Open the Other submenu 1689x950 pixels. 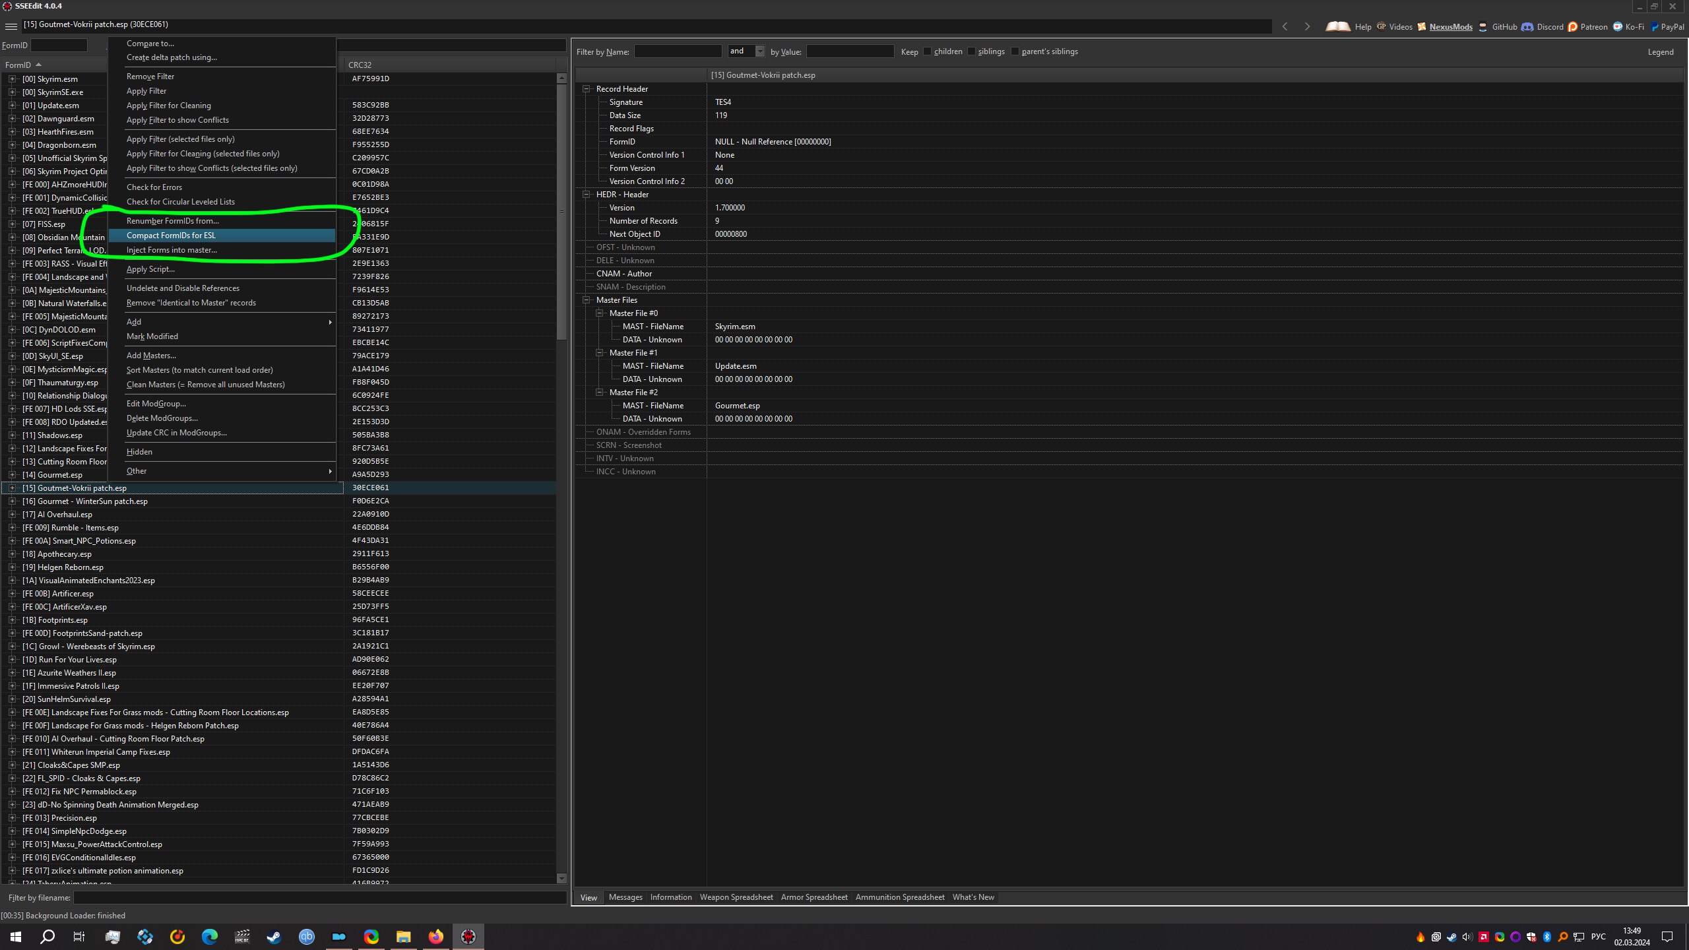click(x=222, y=471)
